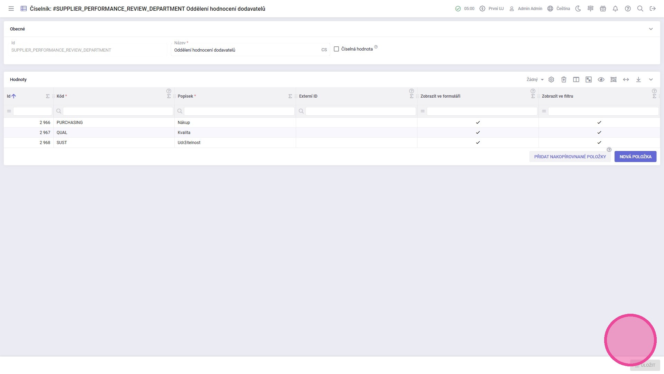Screen dimensions: 664x374
Task: Sort by the Externí ID column header
Action: point(308,96)
